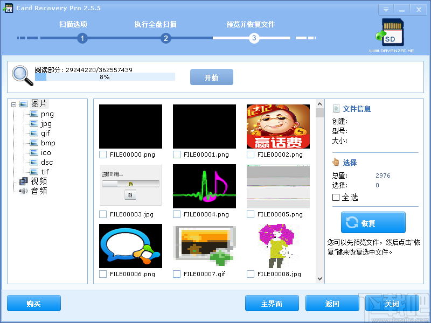Open the FILE00002.png game thumbnail

278,127
